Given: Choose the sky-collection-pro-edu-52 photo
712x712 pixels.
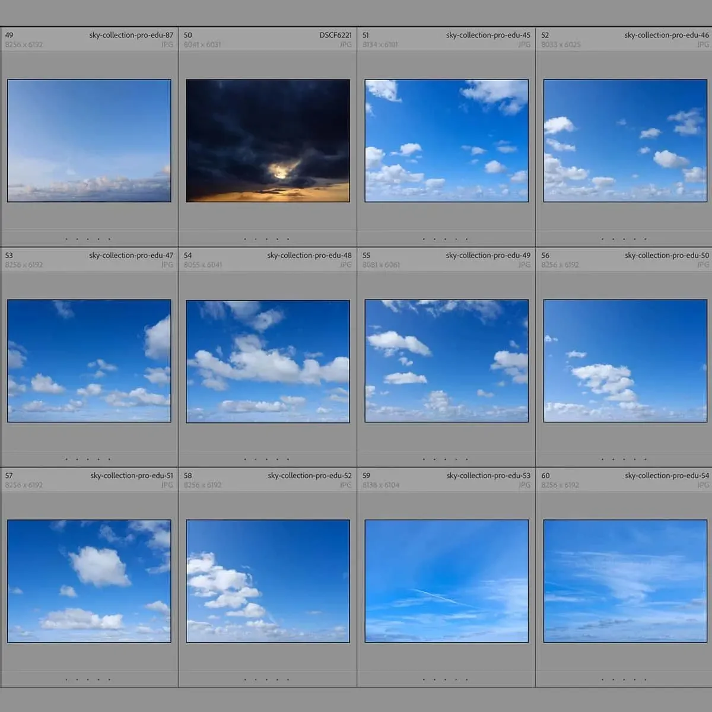Looking at the screenshot, I should 268,581.
